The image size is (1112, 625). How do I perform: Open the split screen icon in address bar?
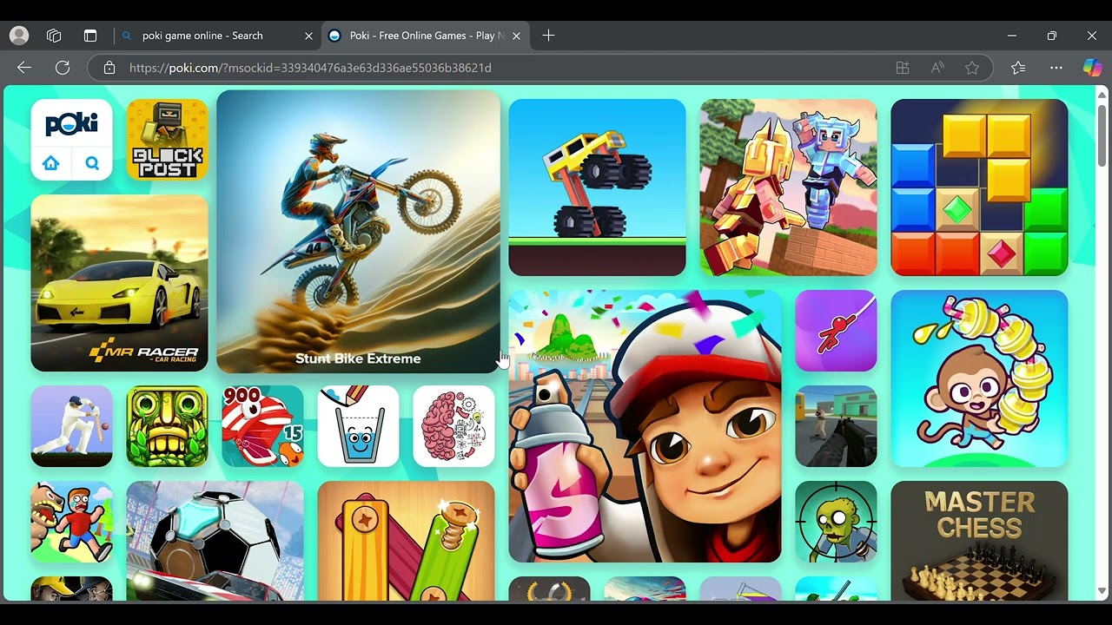tap(903, 68)
